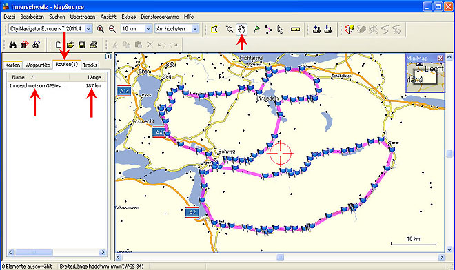Click the recently found places icon
Viewport: 455px width, 270px height.
pos(36,45)
